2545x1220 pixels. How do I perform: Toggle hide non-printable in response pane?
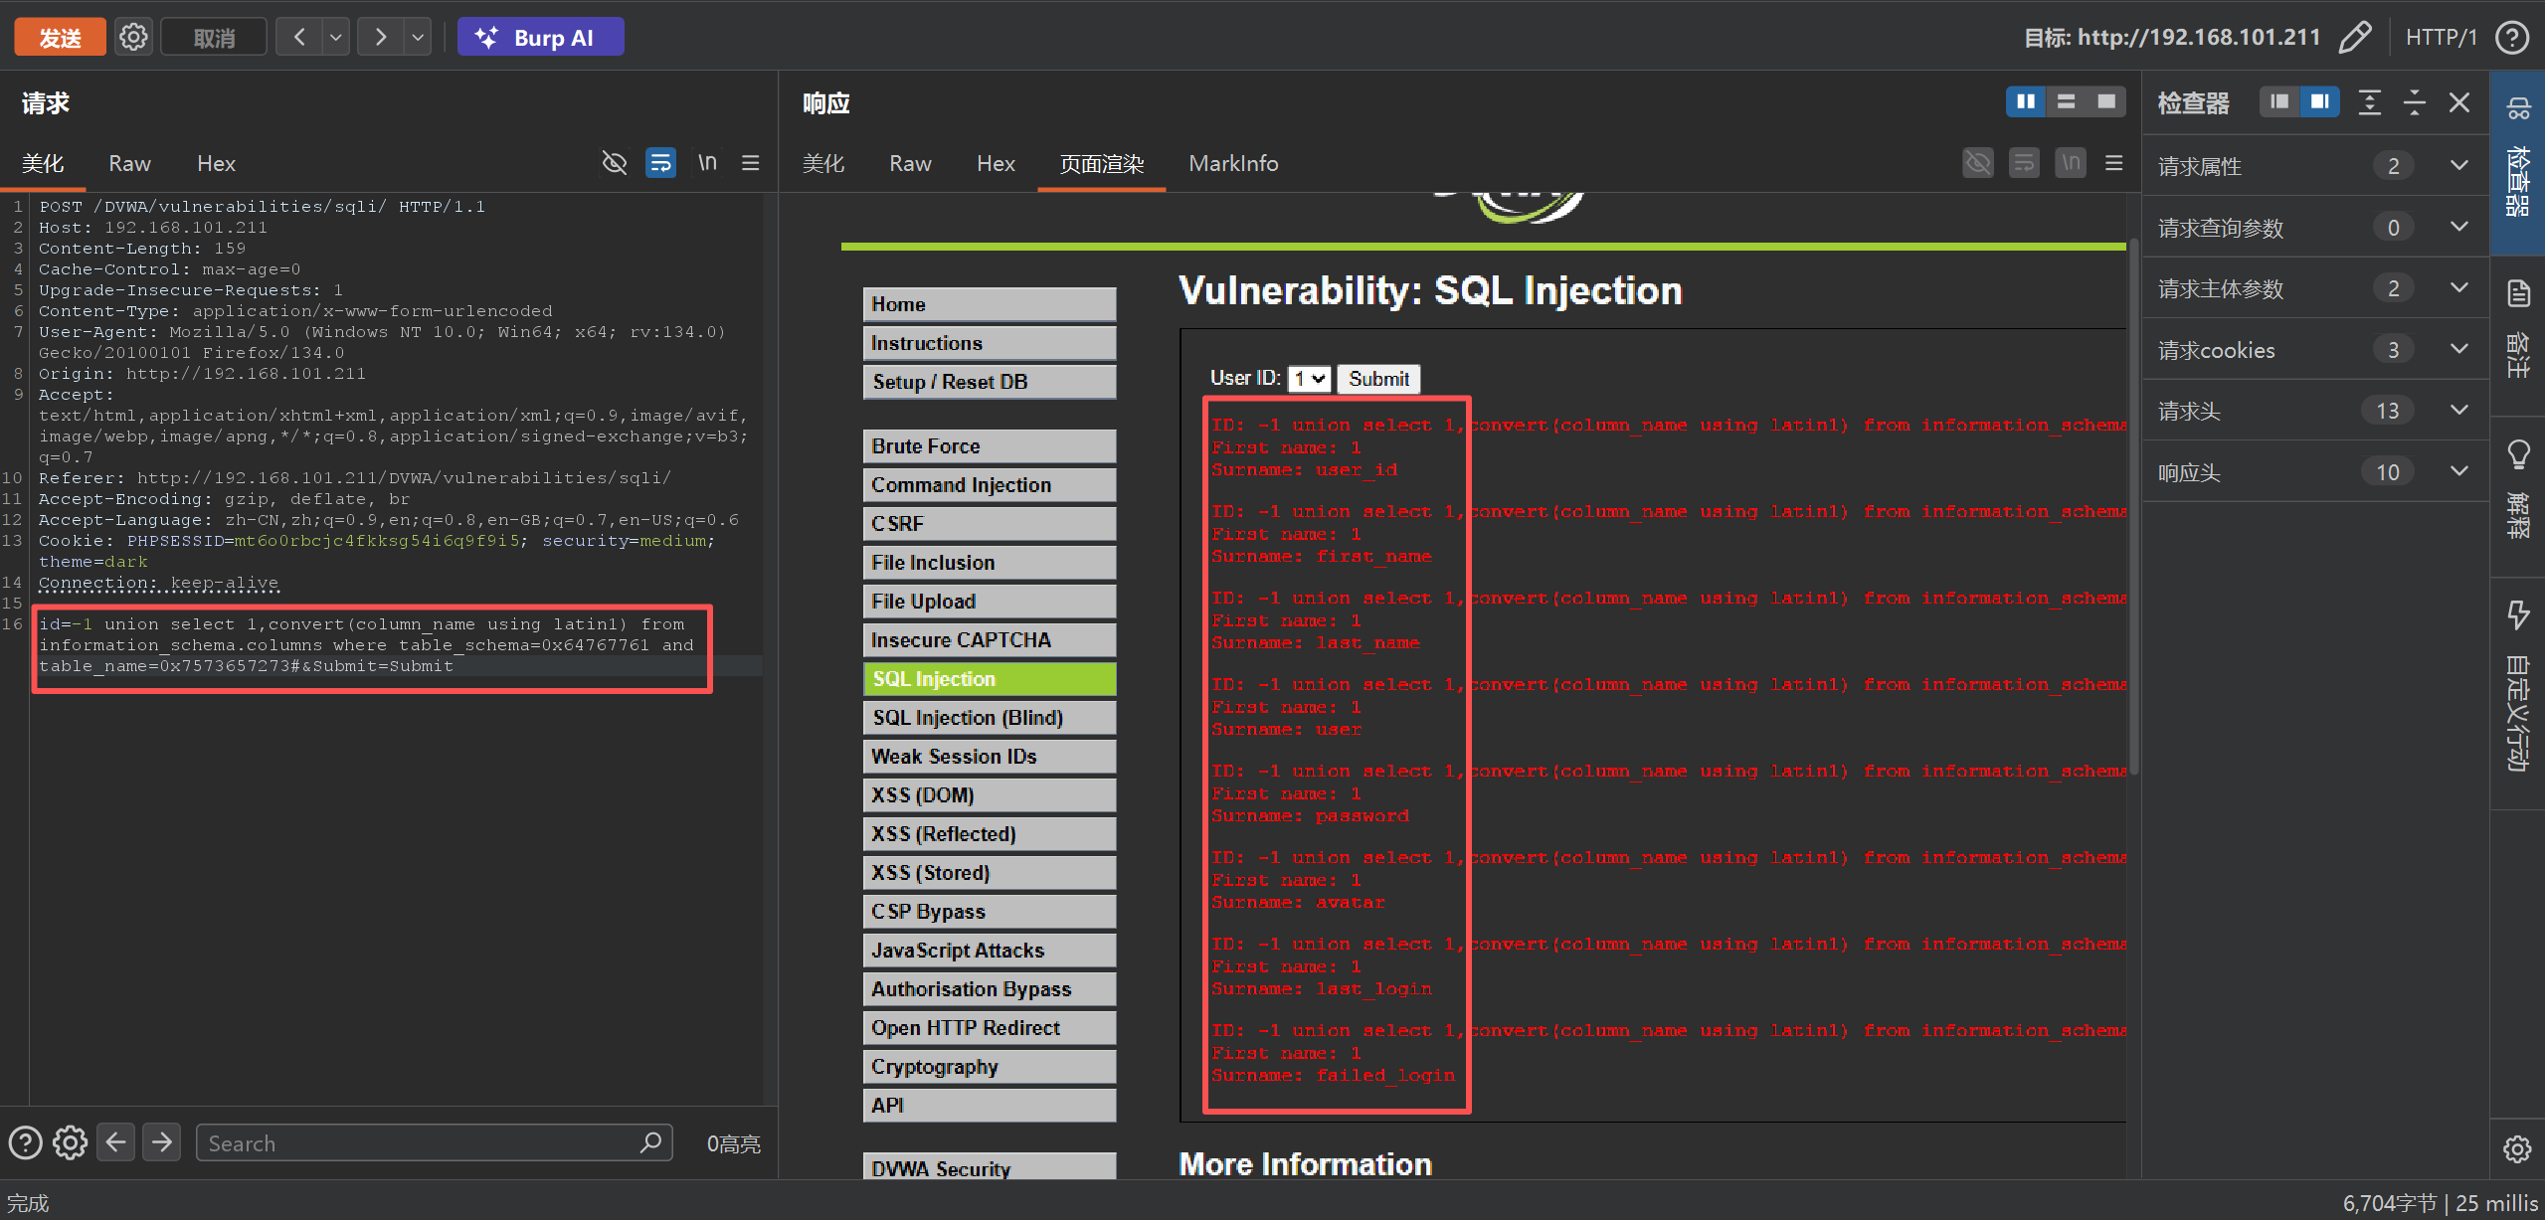click(1978, 163)
